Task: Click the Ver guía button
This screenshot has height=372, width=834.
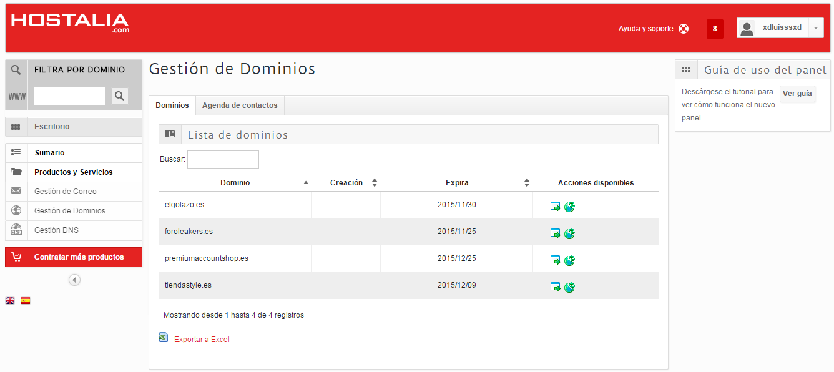Action: tap(797, 94)
